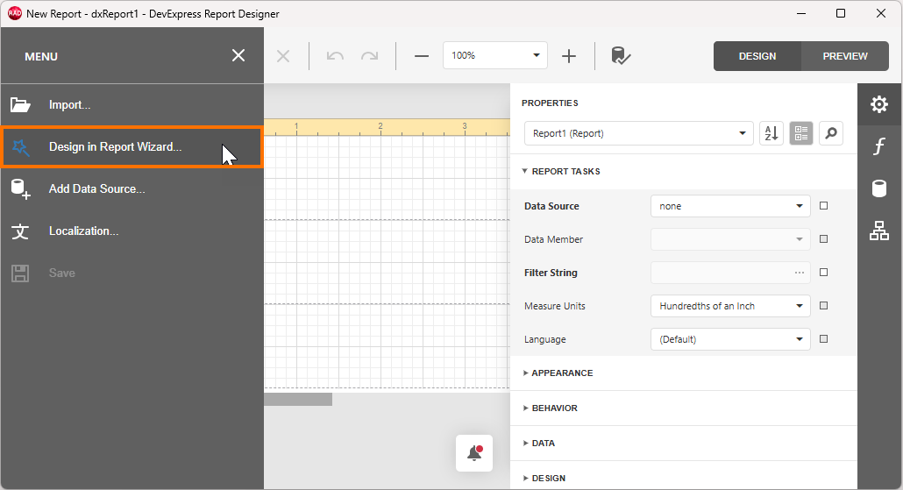Click the Data Member property marker square
Image resolution: width=903 pixels, height=490 pixels.
coord(823,239)
